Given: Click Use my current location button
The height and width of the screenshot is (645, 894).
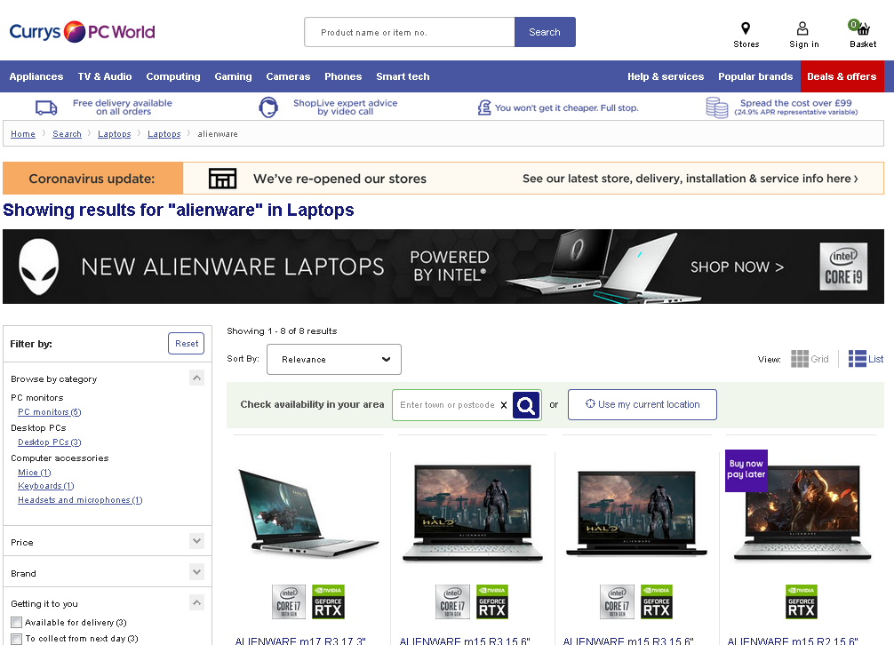Looking at the screenshot, I should point(642,404).
